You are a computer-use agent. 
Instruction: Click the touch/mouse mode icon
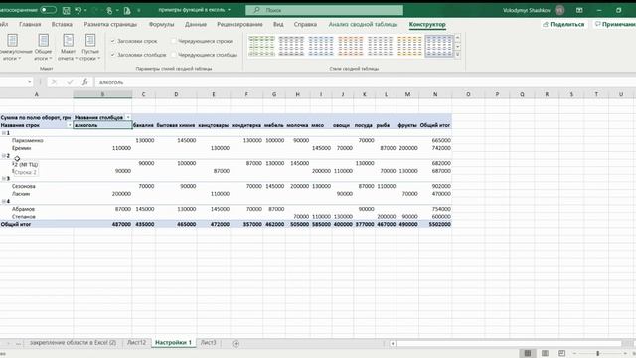pos(109,10)
